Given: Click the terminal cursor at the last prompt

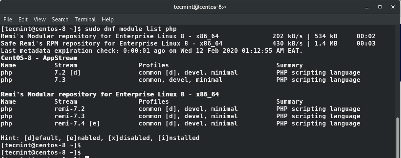Looking at the screenshot, I should tap(87, 157).
